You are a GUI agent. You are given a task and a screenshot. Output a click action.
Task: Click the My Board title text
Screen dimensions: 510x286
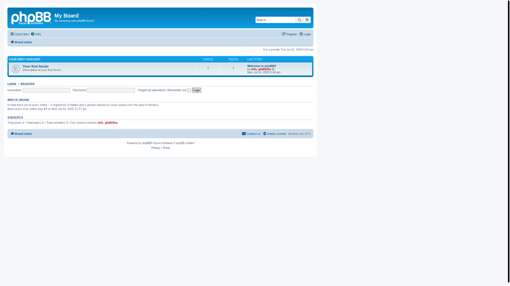pyautogui.click(x=66, y=16)
